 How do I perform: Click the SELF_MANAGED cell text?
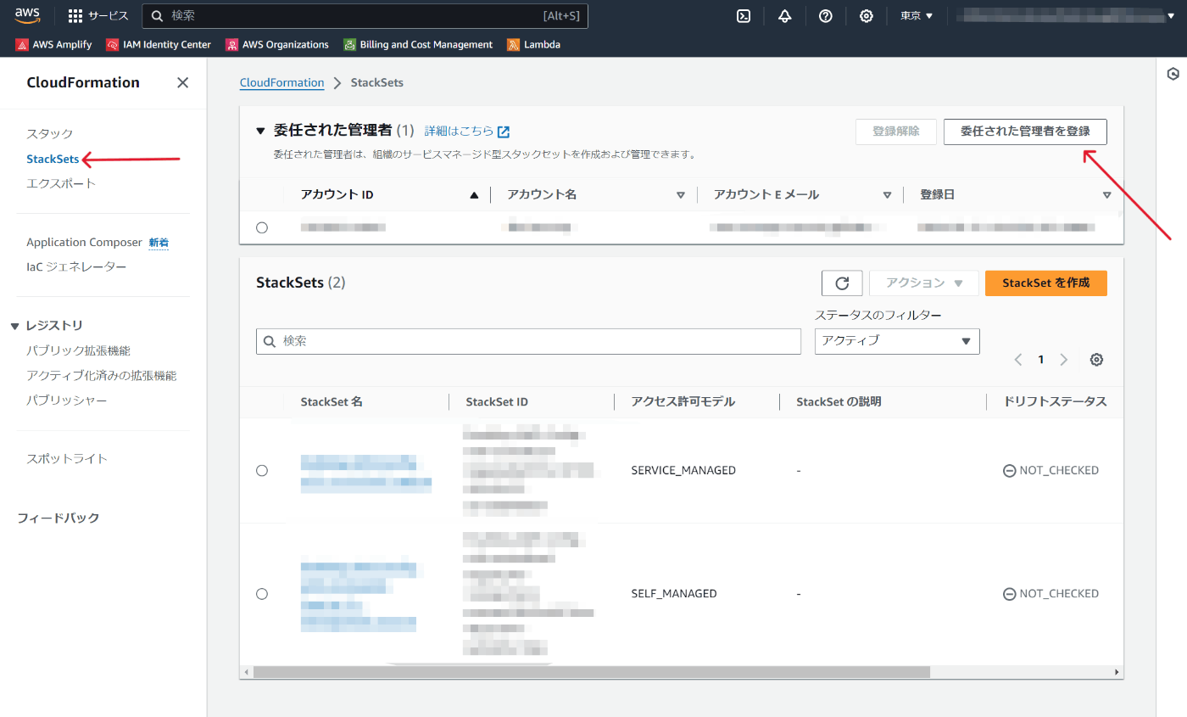tap(674, 594)
